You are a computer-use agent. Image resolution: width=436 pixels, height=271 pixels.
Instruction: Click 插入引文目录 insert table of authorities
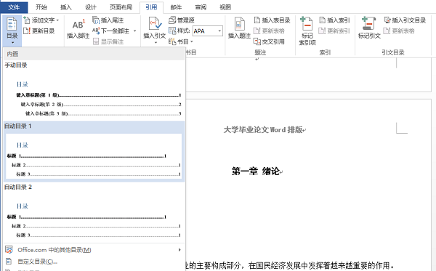pyautogui.click(x=405, y=20)
